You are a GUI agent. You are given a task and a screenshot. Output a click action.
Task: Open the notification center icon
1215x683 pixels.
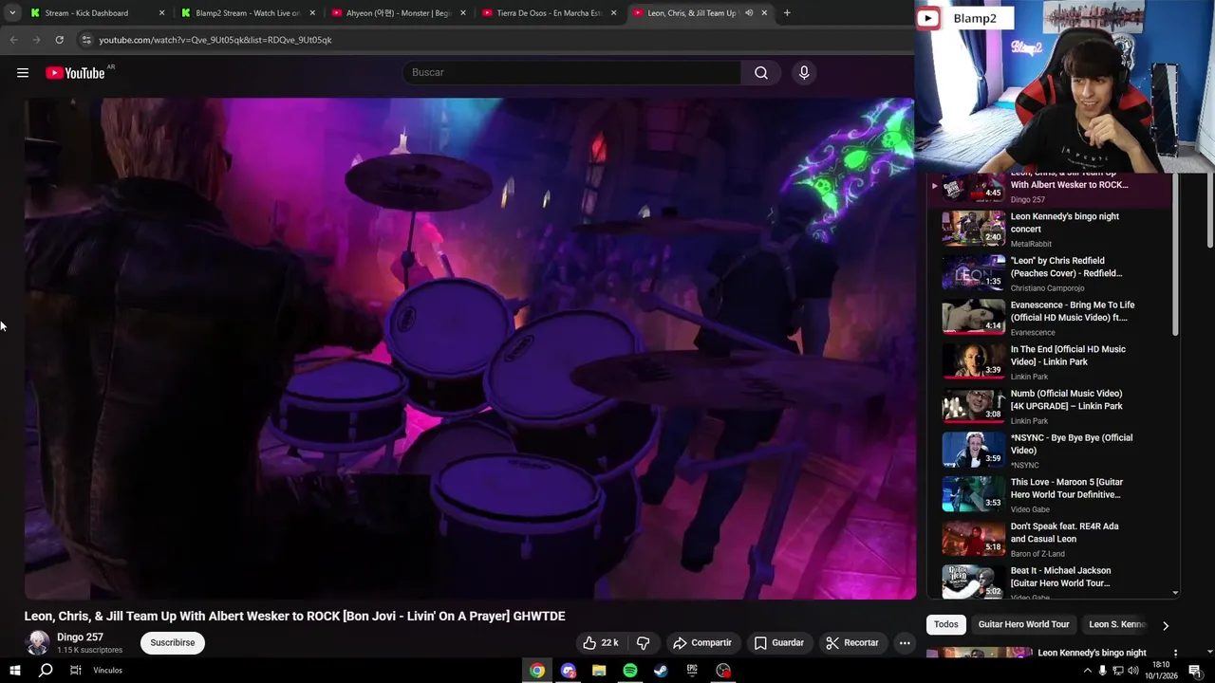pos(1195,671)
